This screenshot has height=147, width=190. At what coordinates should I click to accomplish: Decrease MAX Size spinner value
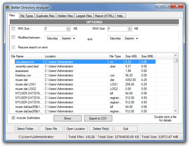pos(130,30)
